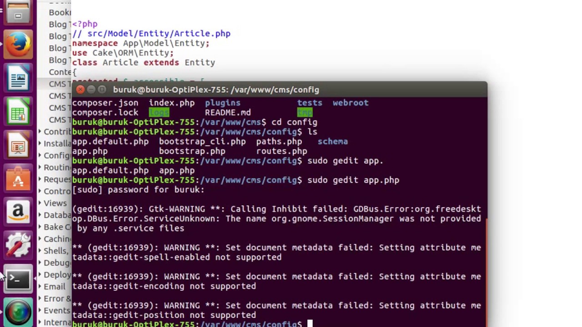
Task: Click 'README.md' in terminal listing
Action: pyautogui.click(x=228, y=113)
